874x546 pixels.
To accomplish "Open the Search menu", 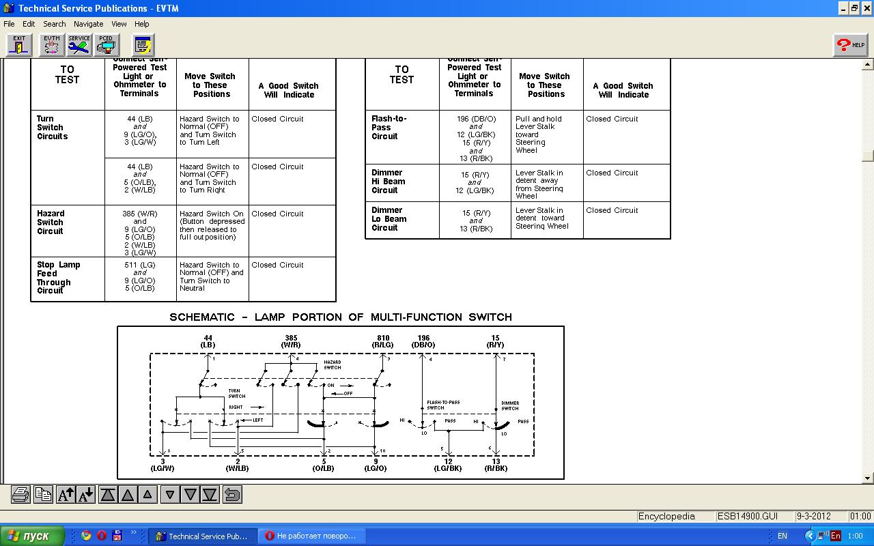I will [55, 24].
